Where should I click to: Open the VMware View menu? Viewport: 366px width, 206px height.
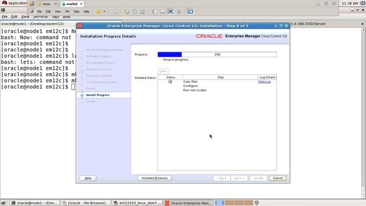pyautogui.click(x=58, y=11)
